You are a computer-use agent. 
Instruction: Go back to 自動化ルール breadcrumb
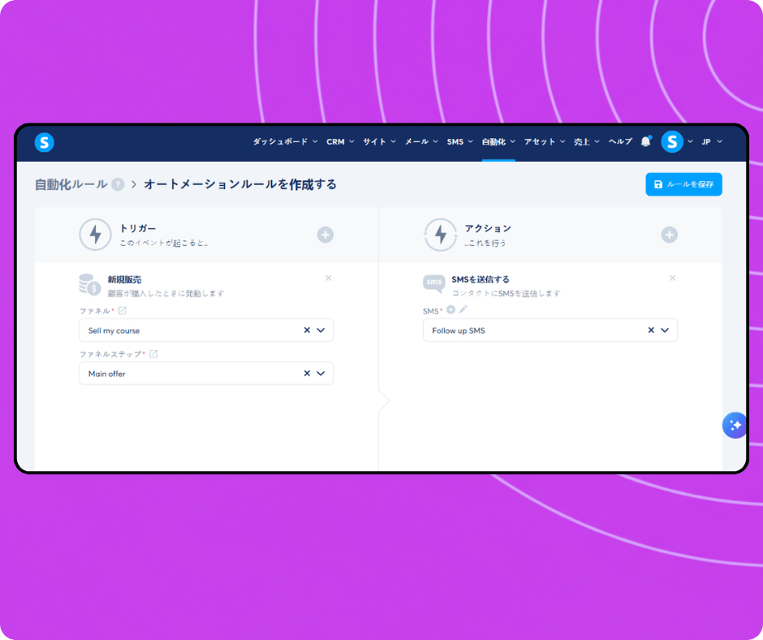[71, 184]
